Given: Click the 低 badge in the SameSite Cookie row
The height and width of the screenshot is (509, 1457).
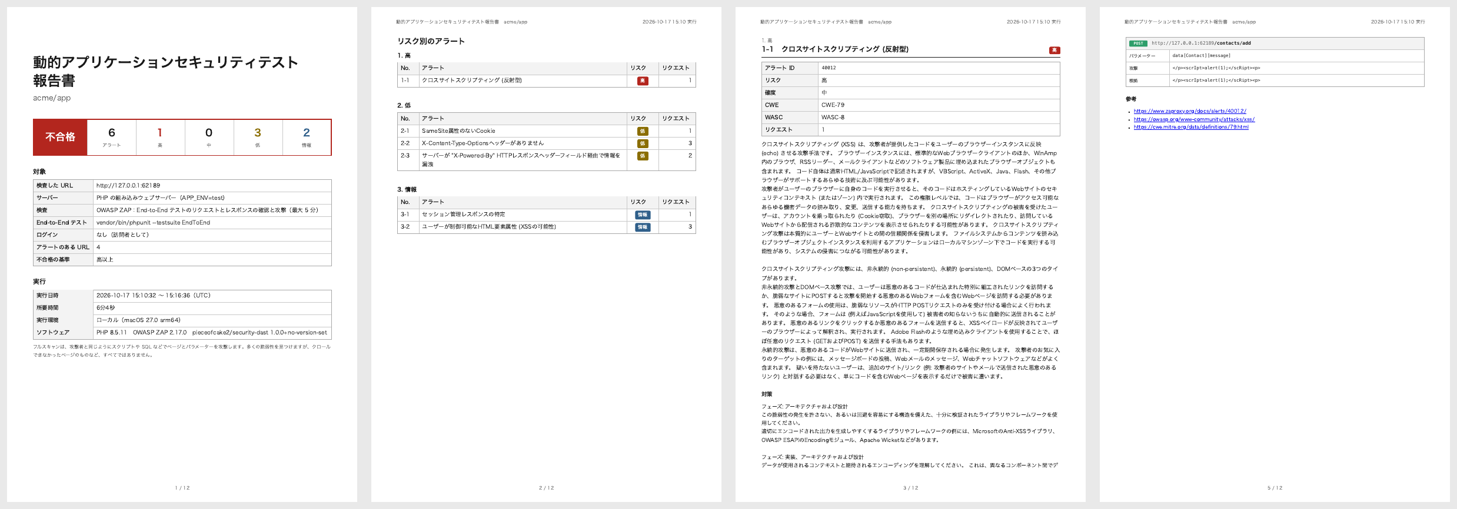Looking at the screenshot, I should pos(643,131).
